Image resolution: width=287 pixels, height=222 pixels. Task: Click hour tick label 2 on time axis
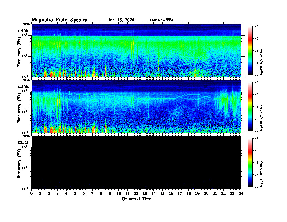coord(49,194)
